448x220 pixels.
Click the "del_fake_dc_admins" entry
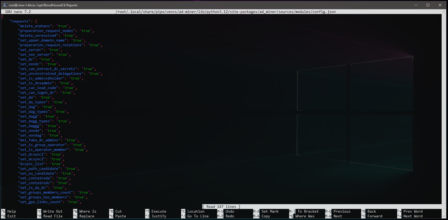coord(49,140)
